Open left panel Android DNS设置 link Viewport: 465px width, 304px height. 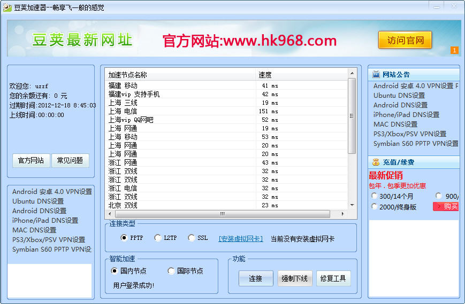click(x=39, y=211)
